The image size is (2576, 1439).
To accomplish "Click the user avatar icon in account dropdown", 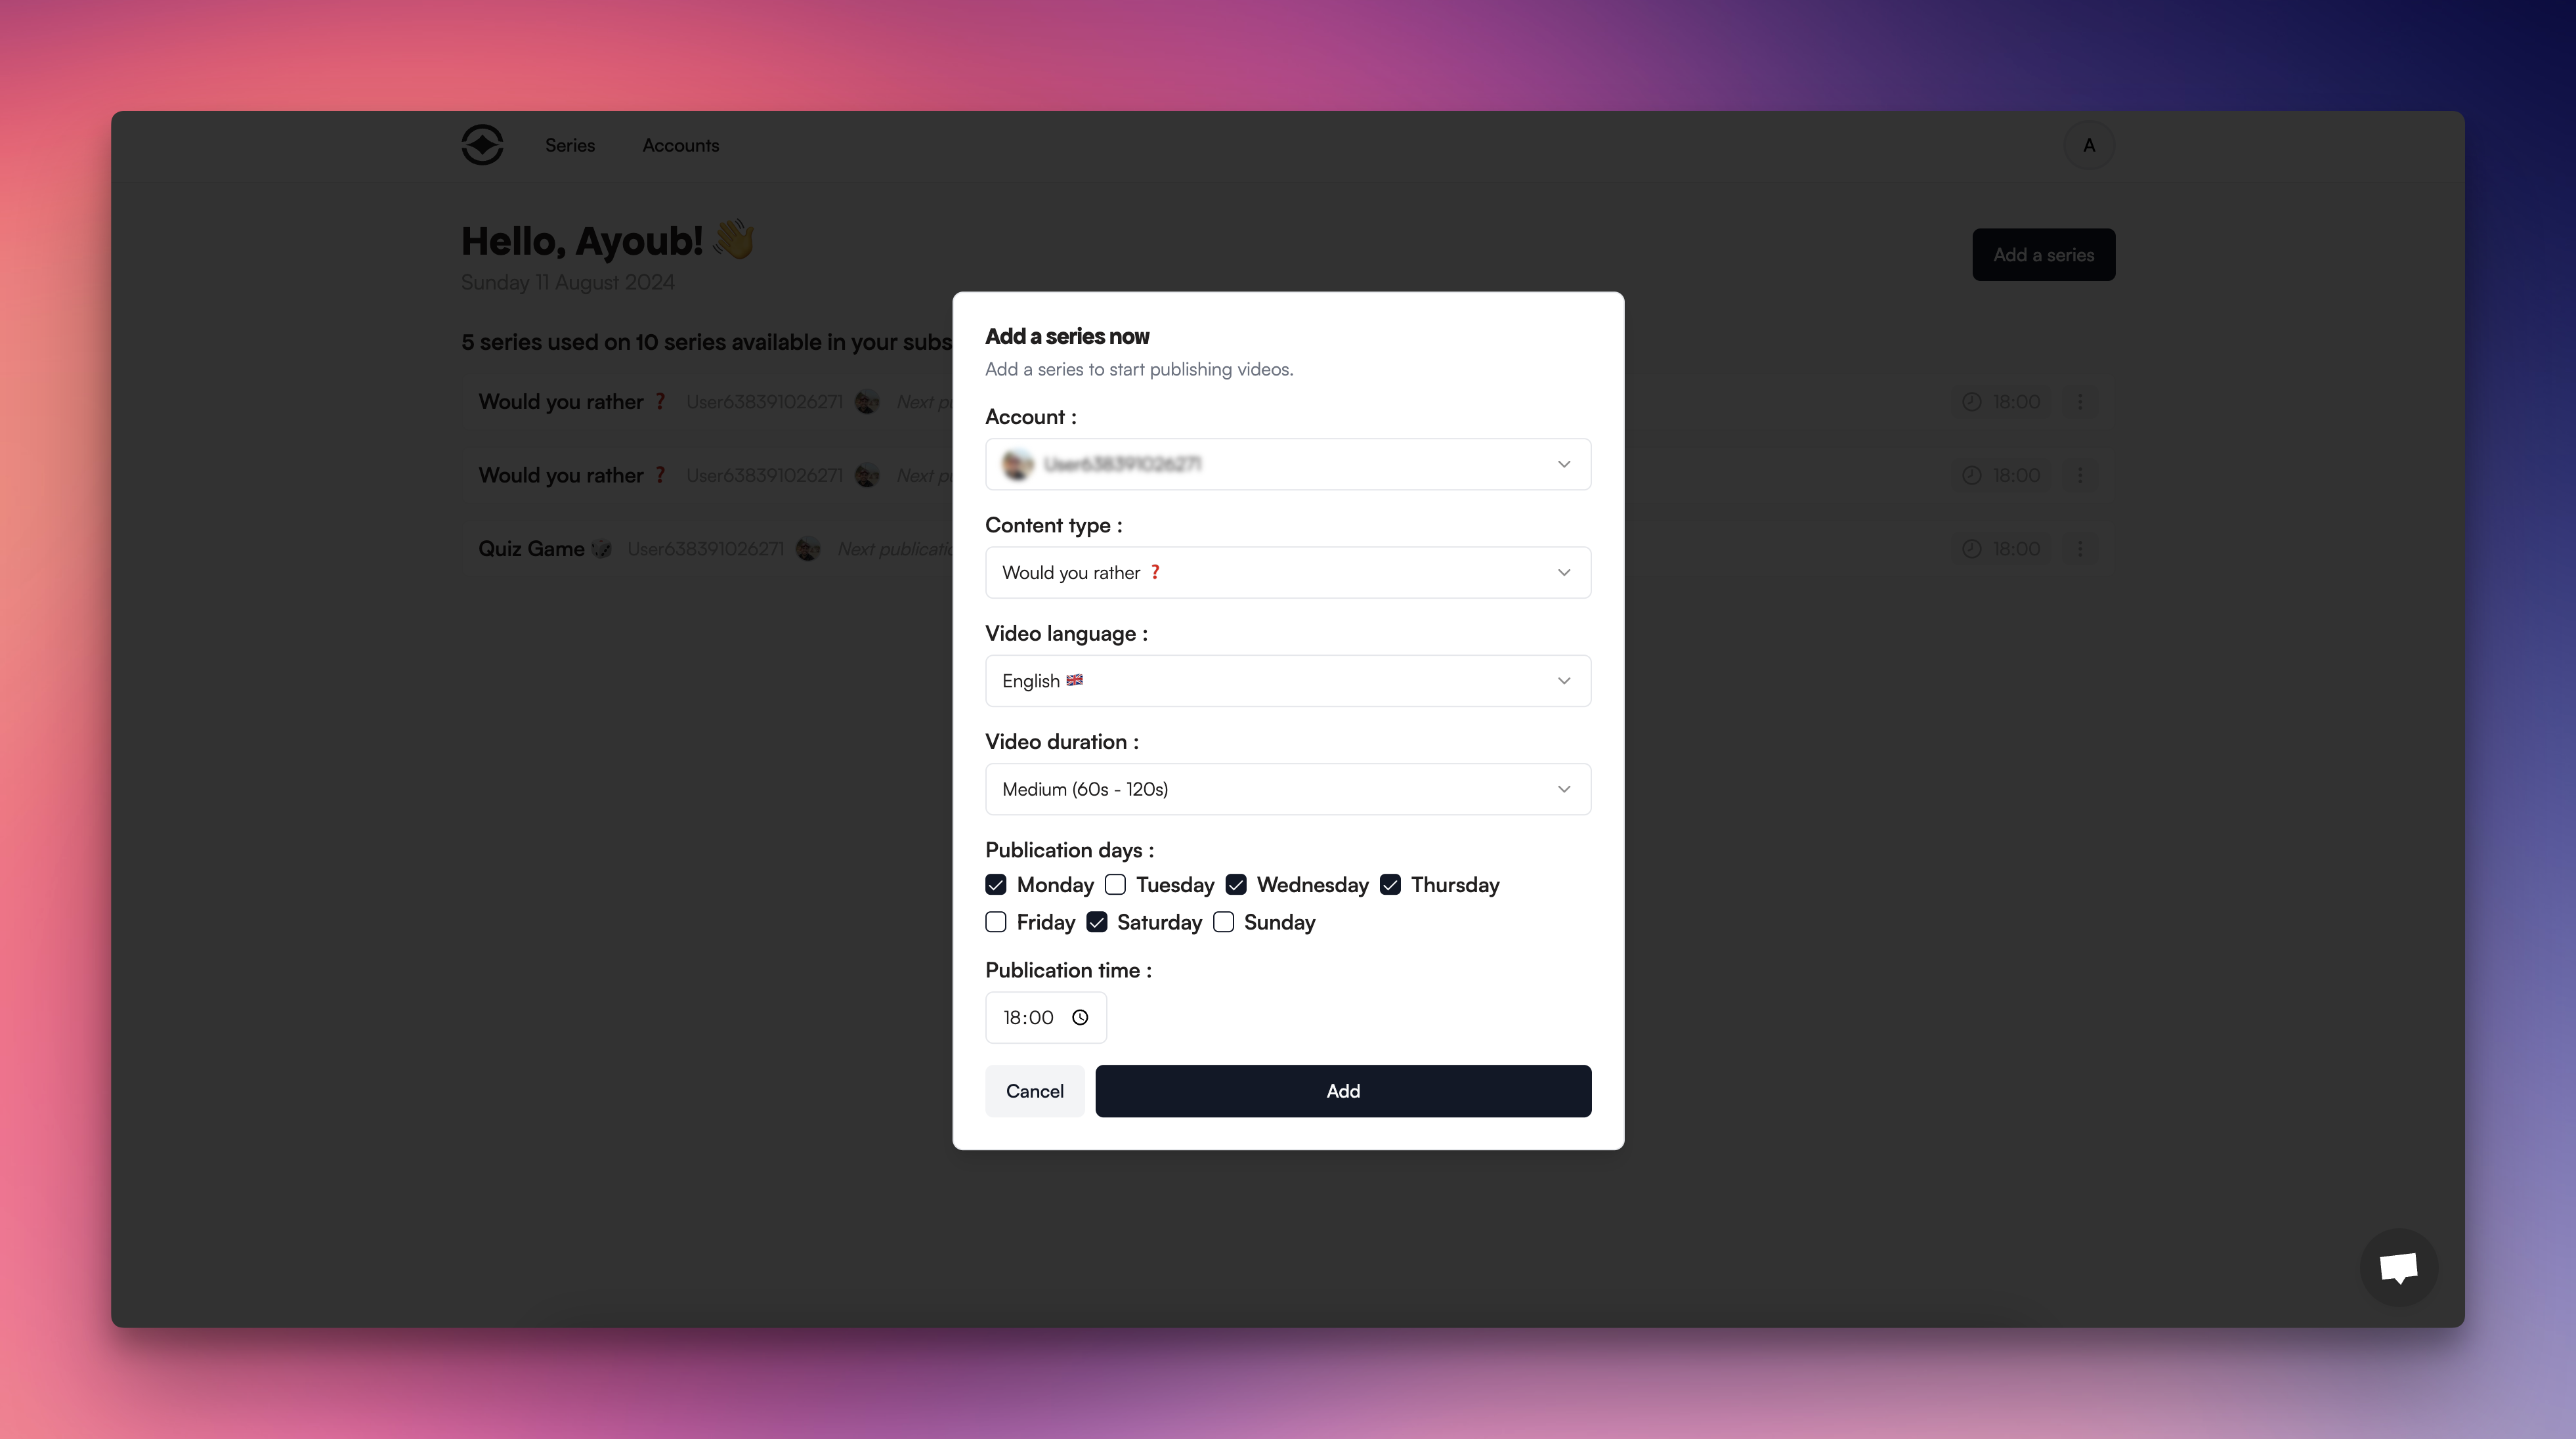I will click(x=1018, y=463).
